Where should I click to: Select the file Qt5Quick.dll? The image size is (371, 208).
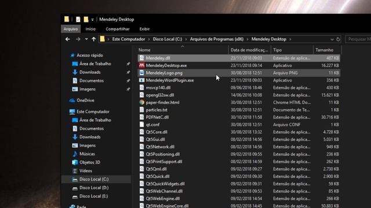tap(158, 176)
